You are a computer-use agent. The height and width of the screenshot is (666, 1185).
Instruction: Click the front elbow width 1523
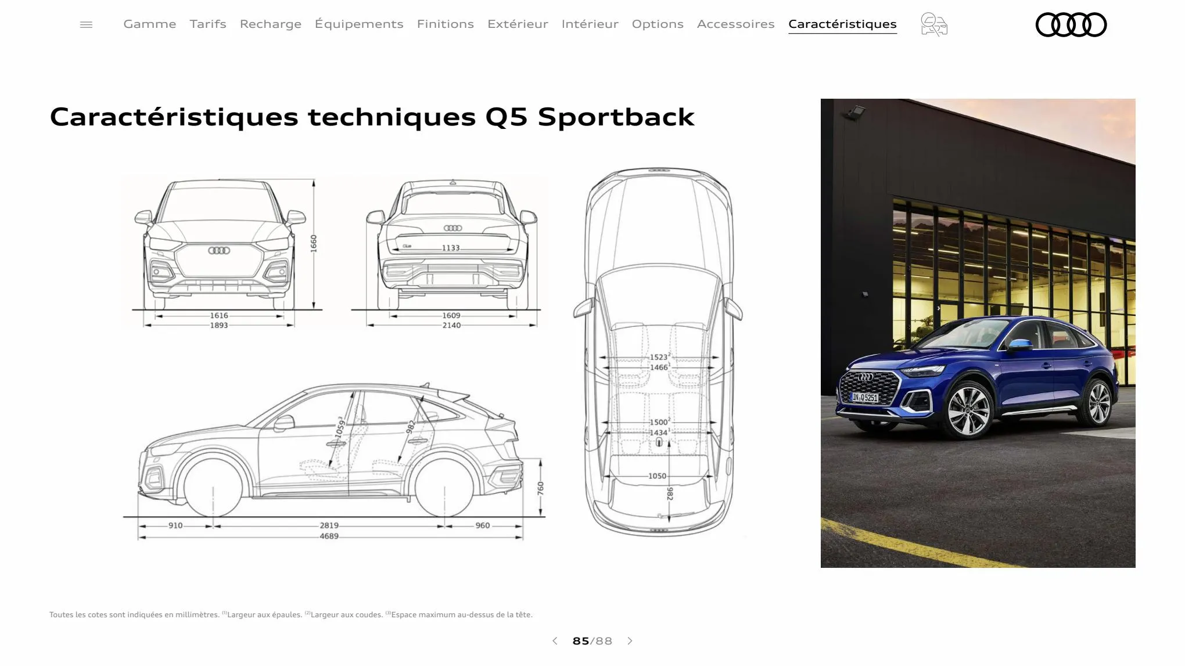pyautogui.click(x=659, y=357)
